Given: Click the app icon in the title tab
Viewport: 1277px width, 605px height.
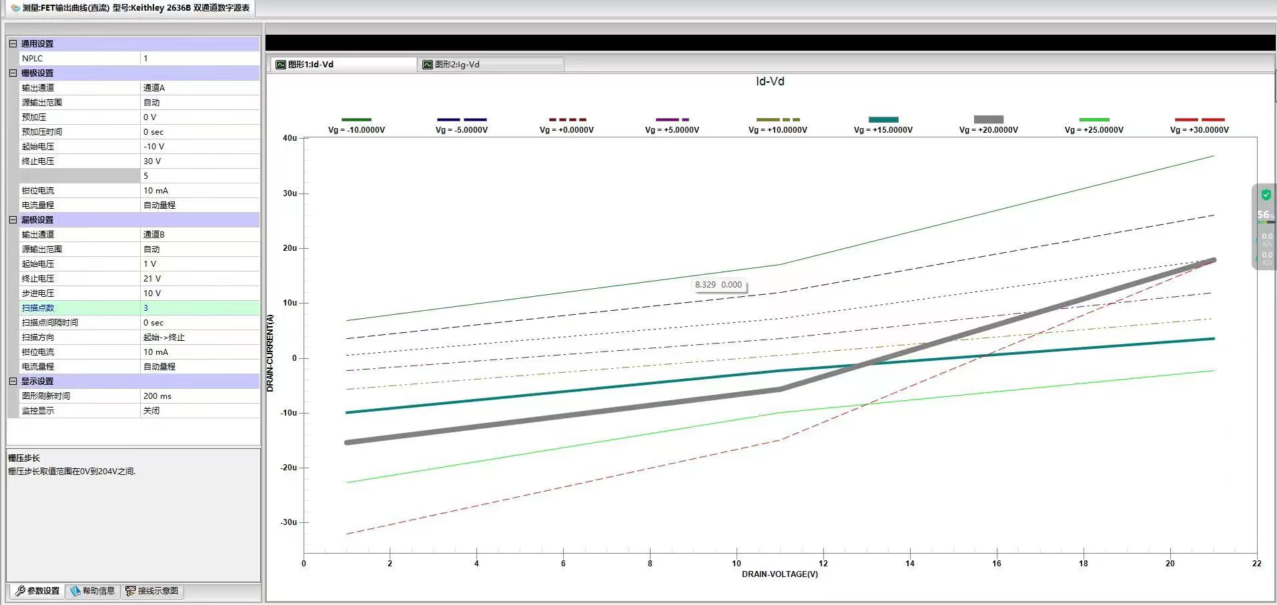Looking at the screenshot, I should (15, 8).
